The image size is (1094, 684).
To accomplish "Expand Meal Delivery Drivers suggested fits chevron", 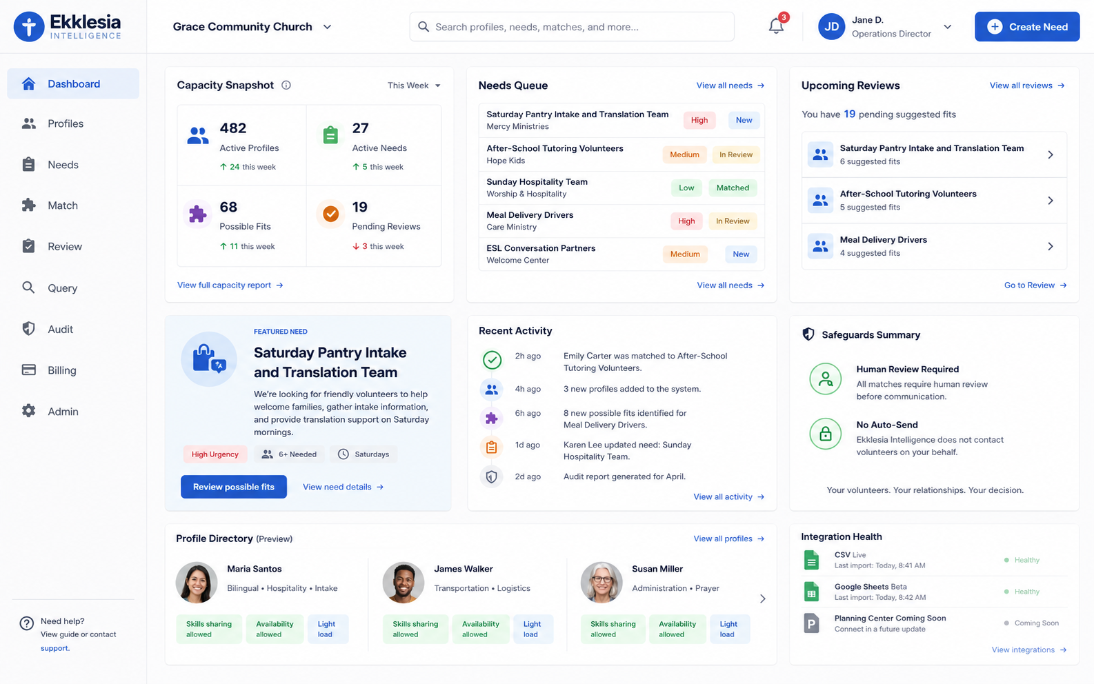I will pos(1051,246).
